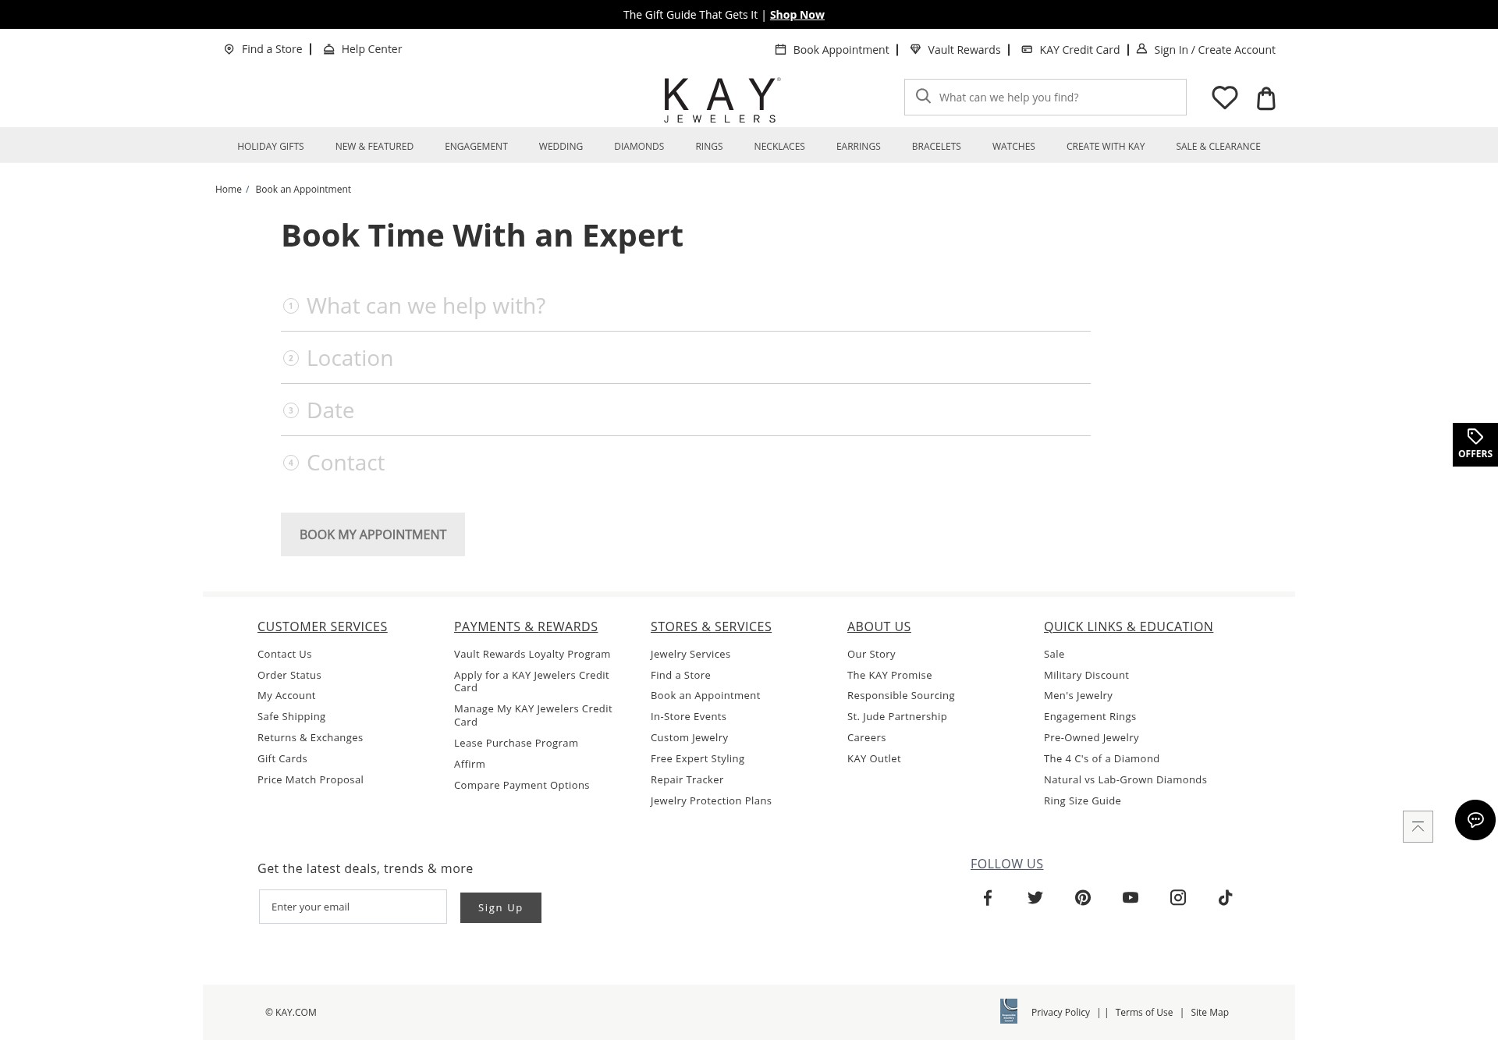Open the wishlist heart icon
Viewport: 1498px width, 1040px height.
point(1224,98)
